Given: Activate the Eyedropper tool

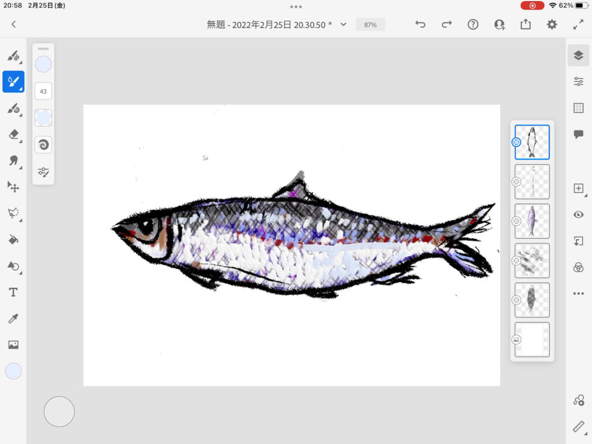Looking at the screenshot, I should pos(13,319).
